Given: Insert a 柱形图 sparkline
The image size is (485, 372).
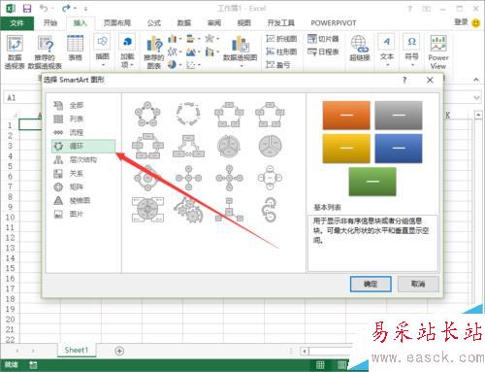Looking at the screenshot, I should pos(281,51).
